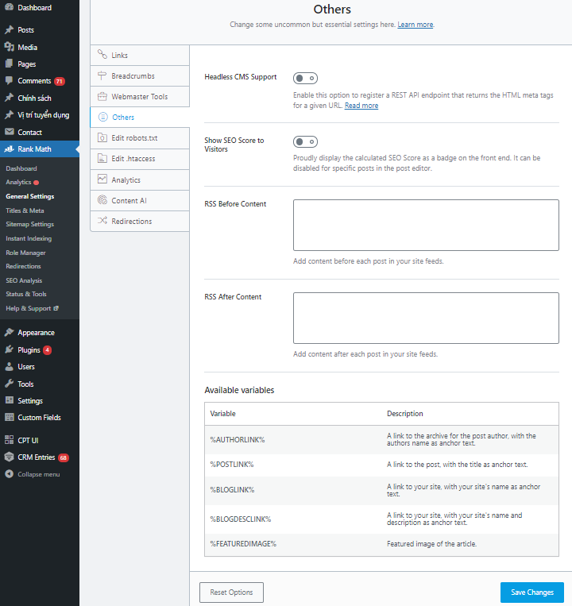Focus the RSS After Content text area
Screen dimensions: 572x606
pos(425,318)
